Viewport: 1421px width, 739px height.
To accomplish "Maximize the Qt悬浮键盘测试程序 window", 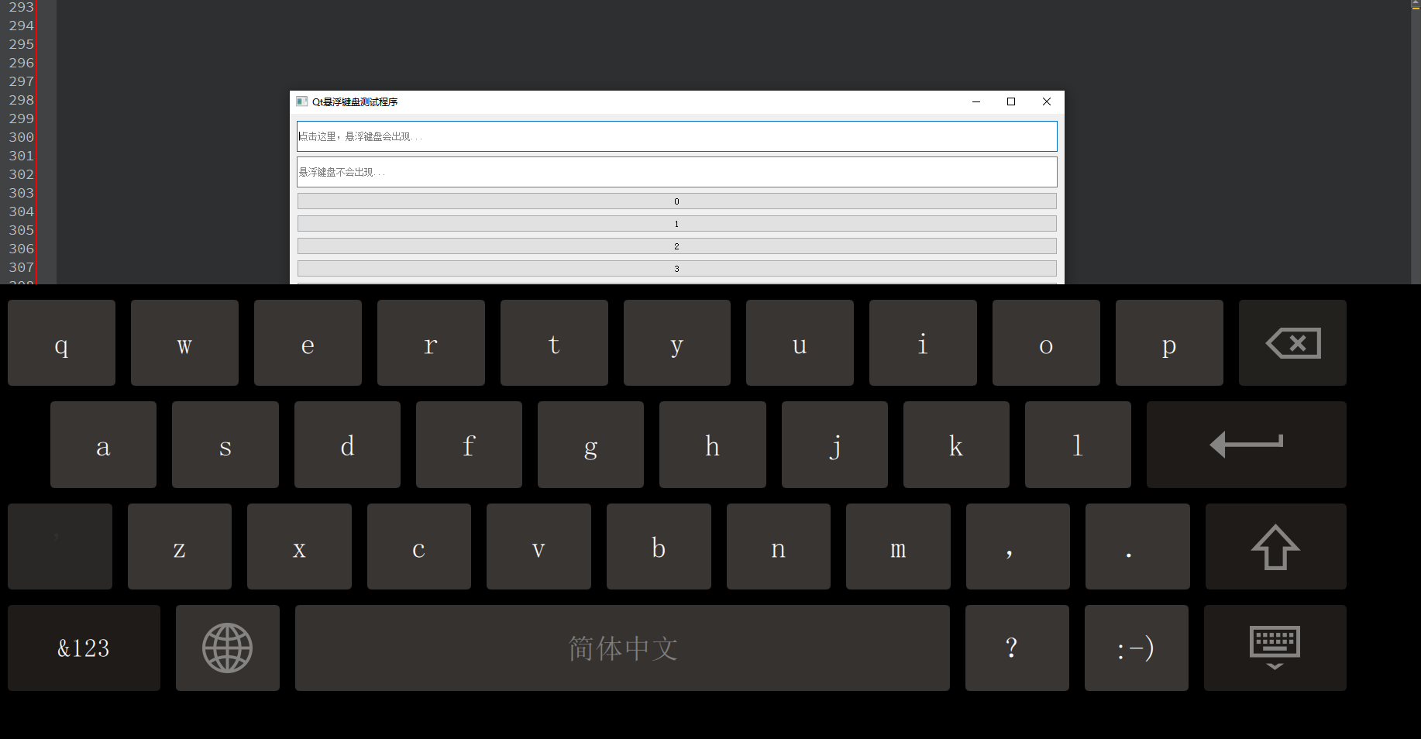I will (x=1011, y=101).
